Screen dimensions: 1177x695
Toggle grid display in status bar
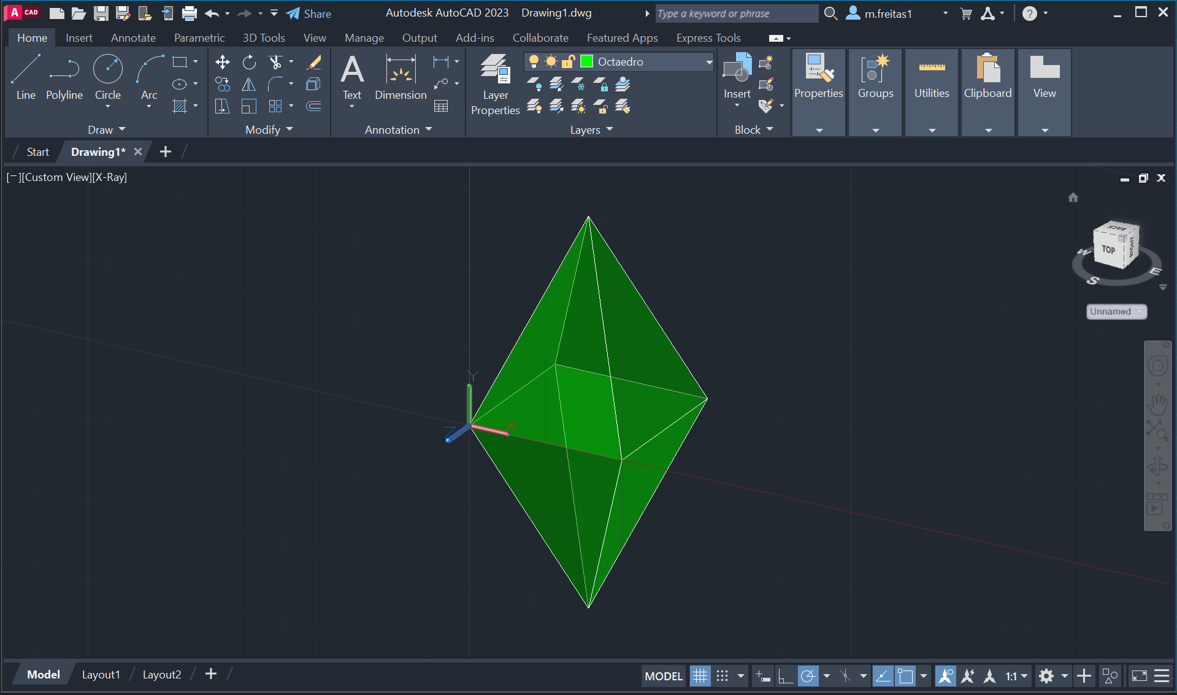click(x=700, y=676)
